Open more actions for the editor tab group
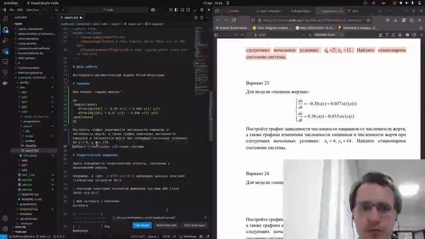The height and width of the screenshot is (239, 425). pyautogui.click(x=207, y=18)
